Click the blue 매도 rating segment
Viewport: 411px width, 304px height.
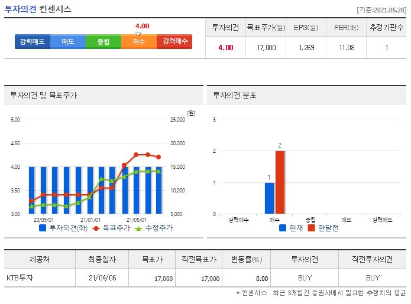click(68, 41)
